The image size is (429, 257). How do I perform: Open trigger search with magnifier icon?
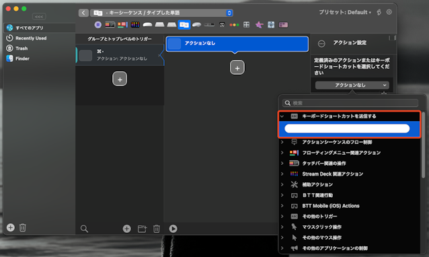(84, 229)
